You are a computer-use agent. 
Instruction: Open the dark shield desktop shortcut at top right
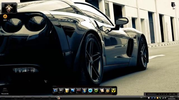pos(173,6)
